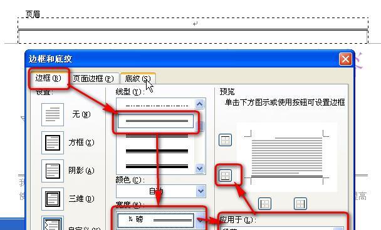The width and height of the screenshot is (381, 230).
Task: Close the 边框和底纹 dialog
Action: click(x=345, y=59)
